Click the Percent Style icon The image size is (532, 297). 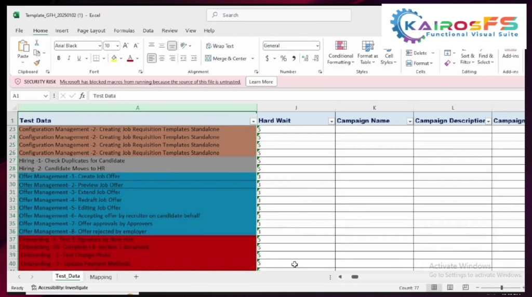click(283, 59)
